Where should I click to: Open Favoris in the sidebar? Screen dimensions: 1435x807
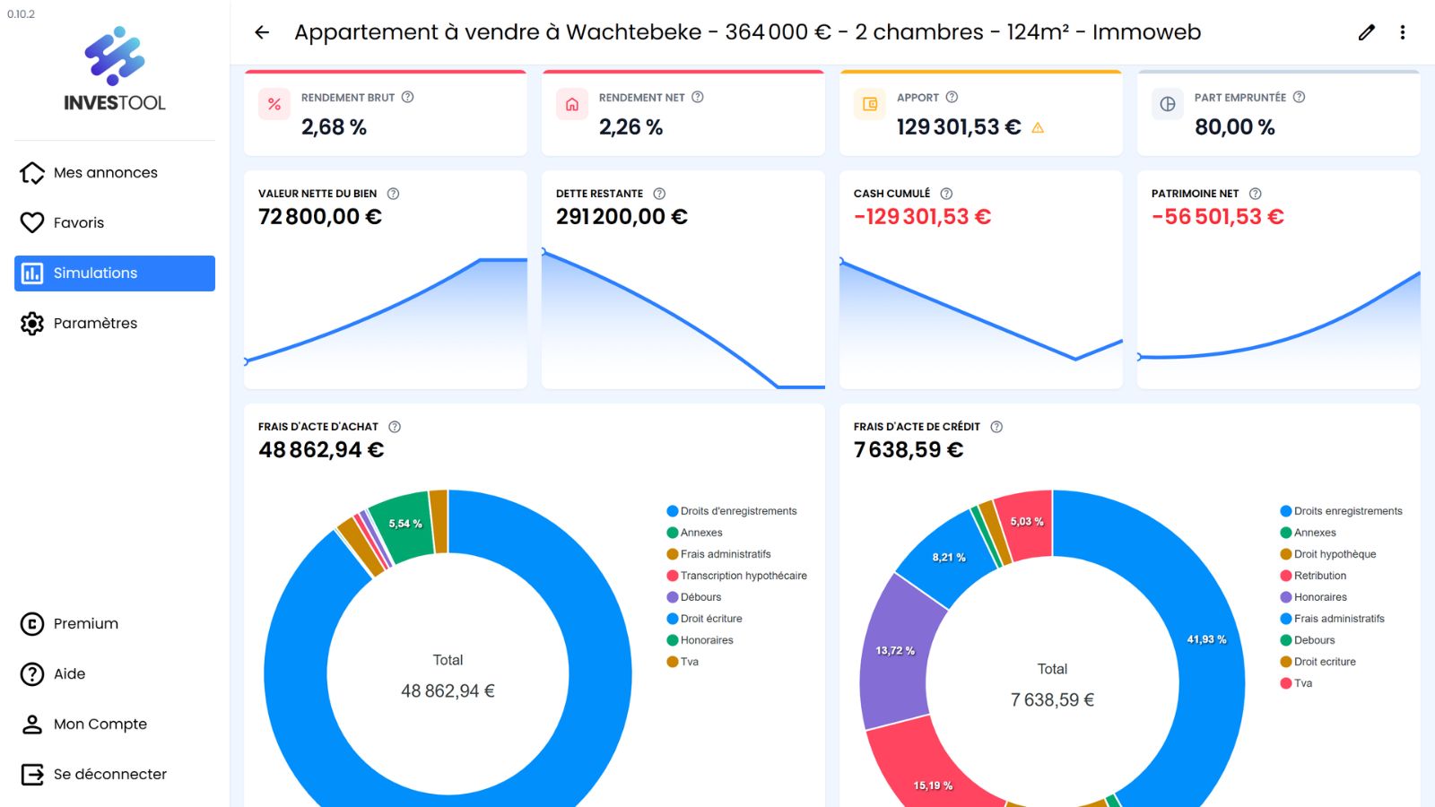pos(115,222)
